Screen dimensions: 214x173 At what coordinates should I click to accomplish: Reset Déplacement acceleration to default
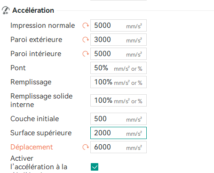pyautogui.click(x=86, y=147)
